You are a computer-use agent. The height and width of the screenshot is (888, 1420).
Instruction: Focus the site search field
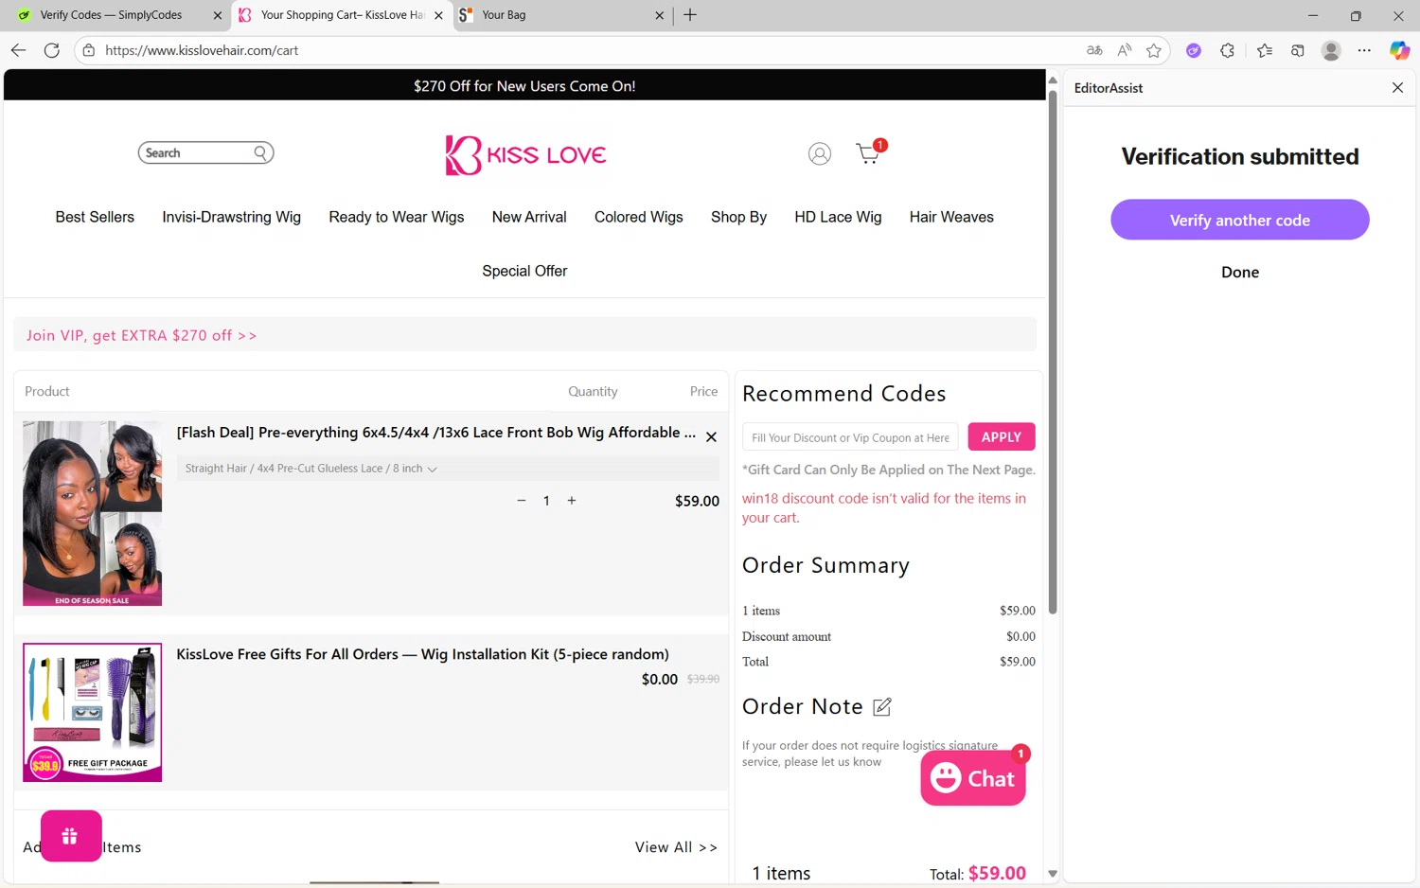(199, 152)
